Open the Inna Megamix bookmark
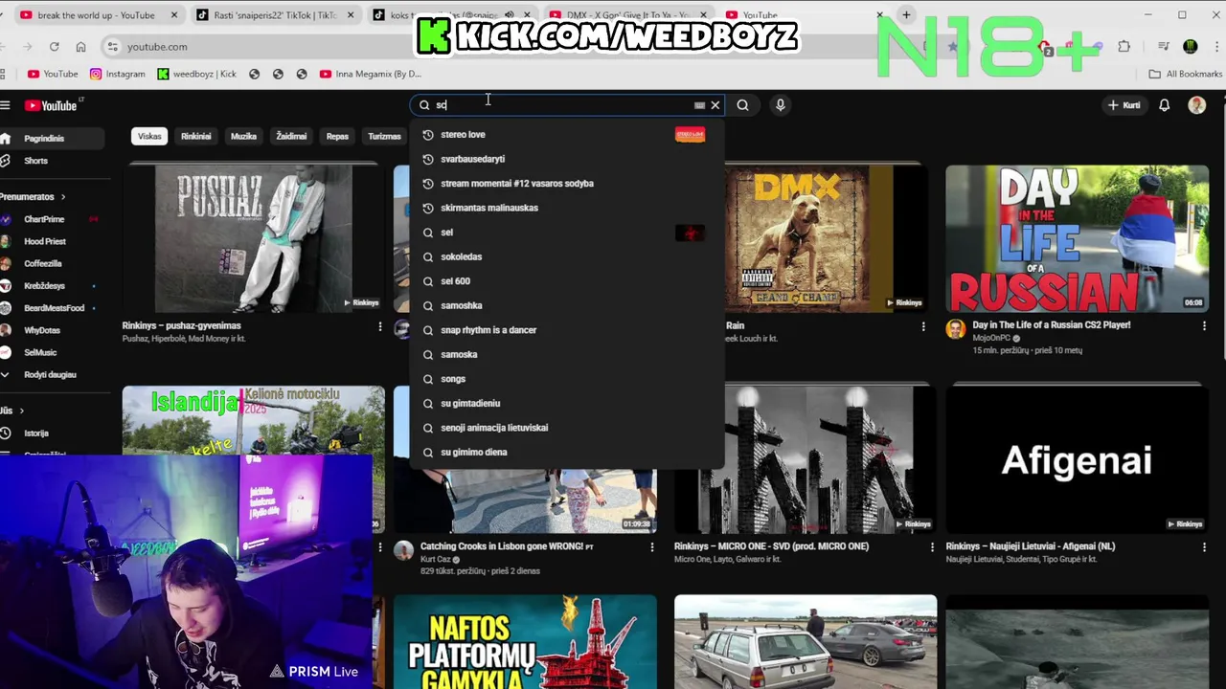1226x689 pixels. point(371,74)
